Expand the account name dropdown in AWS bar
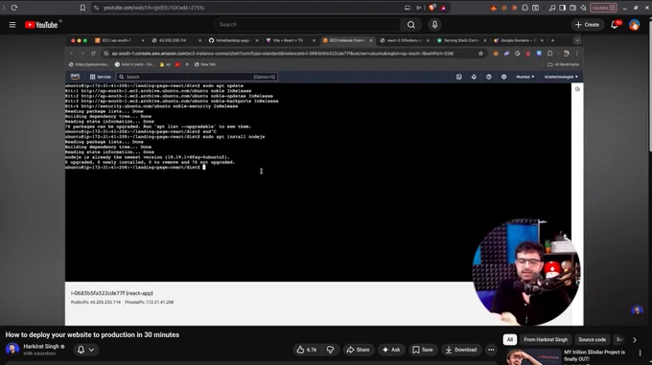 click(x=561, y=77)
